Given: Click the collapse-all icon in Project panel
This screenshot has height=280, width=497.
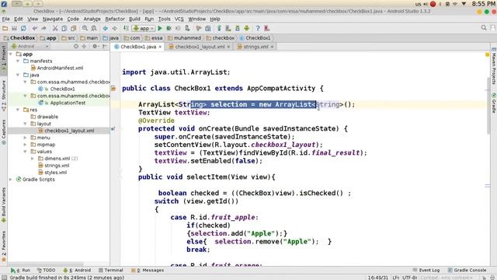Looking at the screenshot, I should click(x=84, y=47).
